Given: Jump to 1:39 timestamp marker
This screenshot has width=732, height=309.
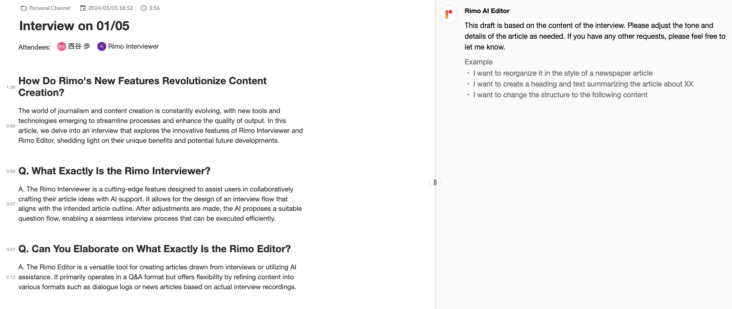Looking at the screenshot, I should pos(11,87).
